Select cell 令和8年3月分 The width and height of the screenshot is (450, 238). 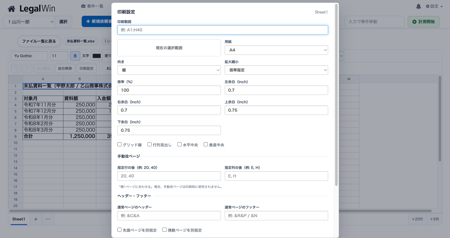click(43, 130)
